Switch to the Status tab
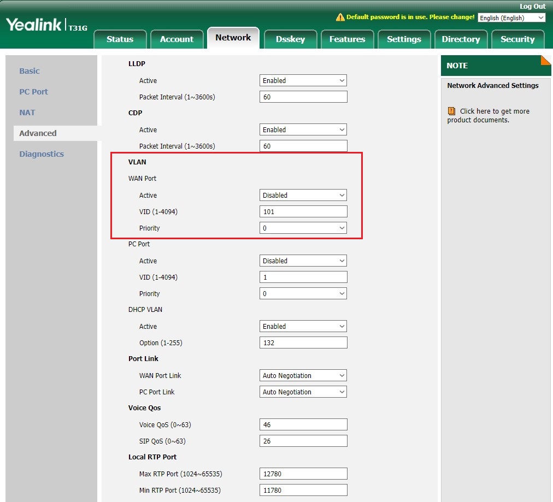The image size is (553, 502). [120, 39]
